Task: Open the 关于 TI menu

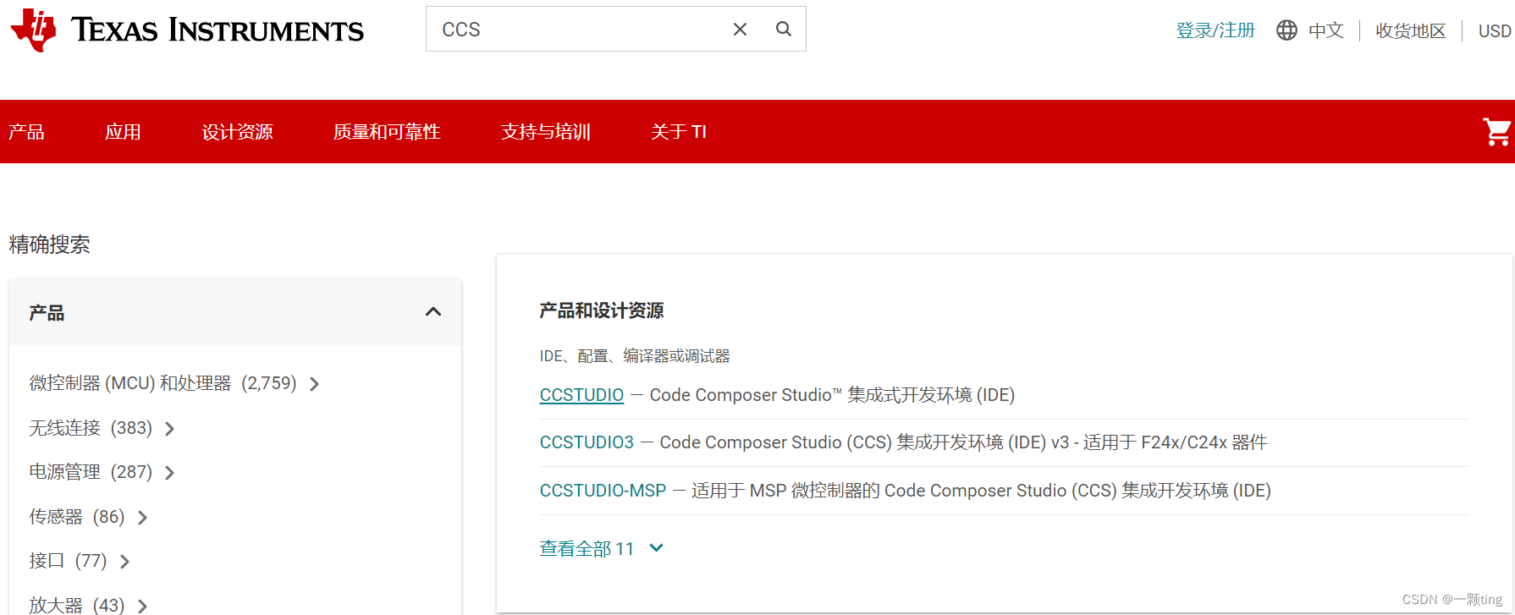Action: tap(678, 132)
